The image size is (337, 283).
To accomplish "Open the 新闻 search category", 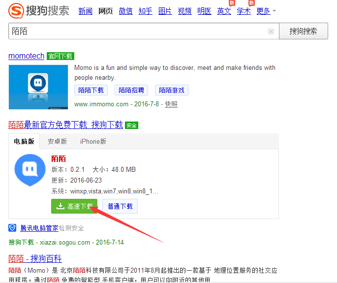I will [x=85, y=11].
